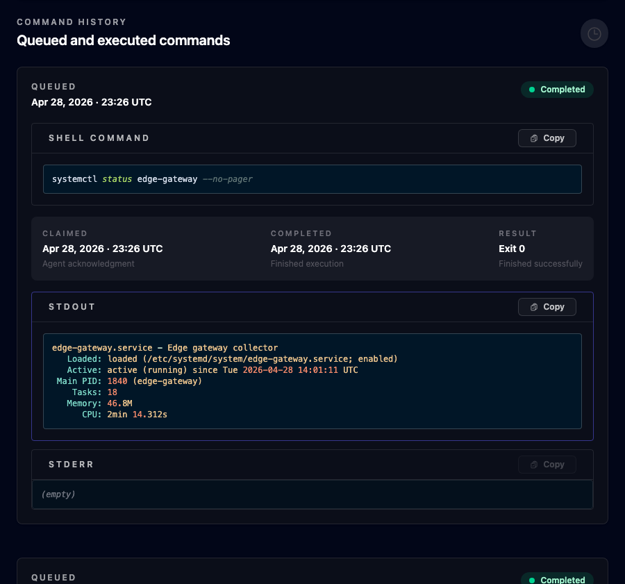The height and width of the screenshot is (584, 625).
Task: Click the Loaded path line in stdout
Action: pyautogui.click(x=233, y=359)
